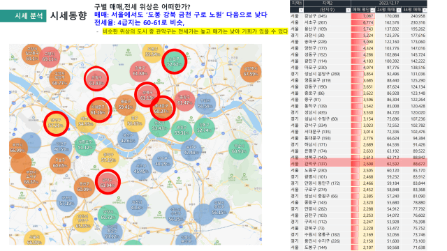Screen dimensions: 447x251
Task: Click the 중랑구 61.47% map bubble
Action: 184,100
